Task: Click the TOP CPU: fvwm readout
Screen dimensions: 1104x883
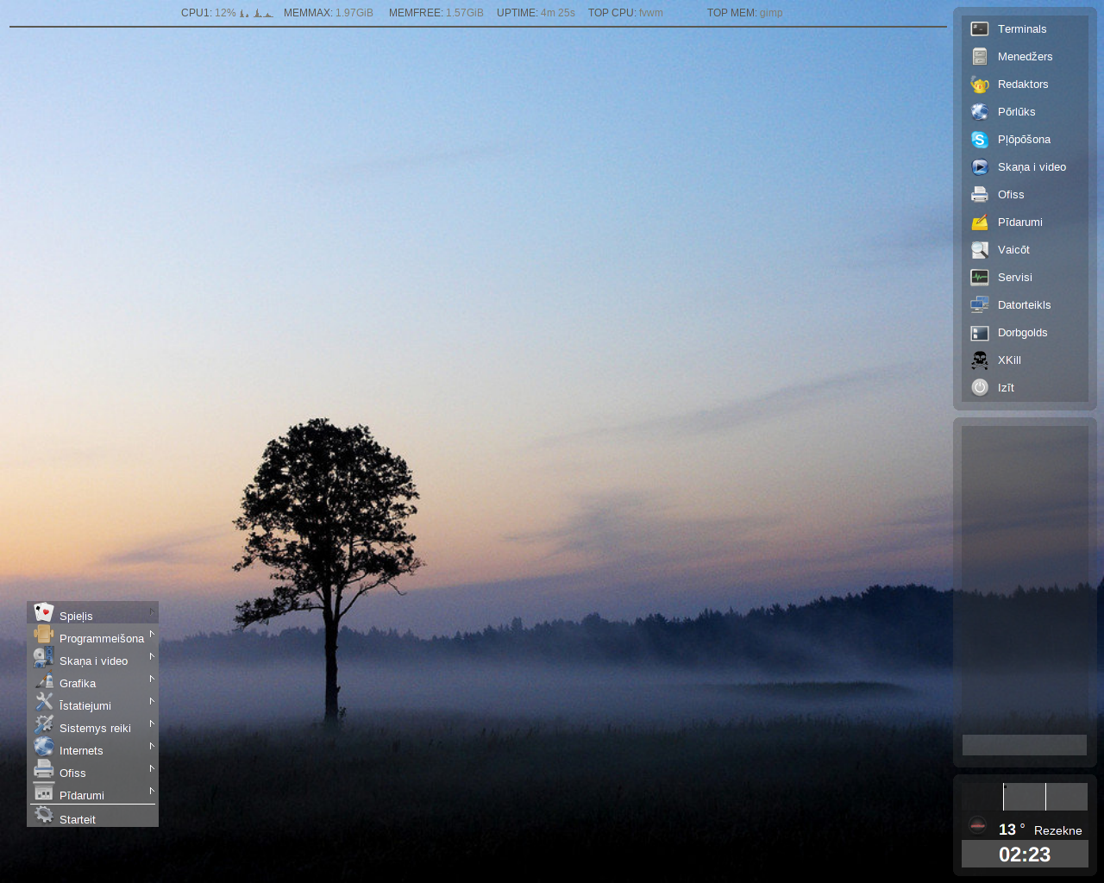Action: (625, 13)
